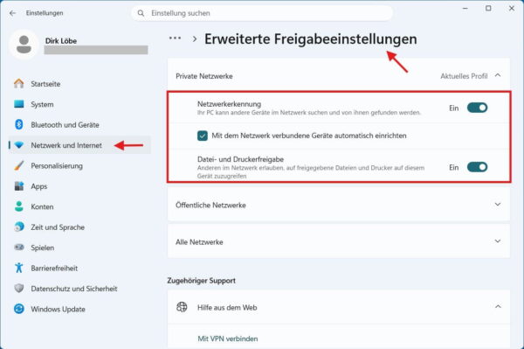Click the Barrierefreiheit accessibility icon
The height and width of the screenshot is (349, 524).
[x=19, y=268]
